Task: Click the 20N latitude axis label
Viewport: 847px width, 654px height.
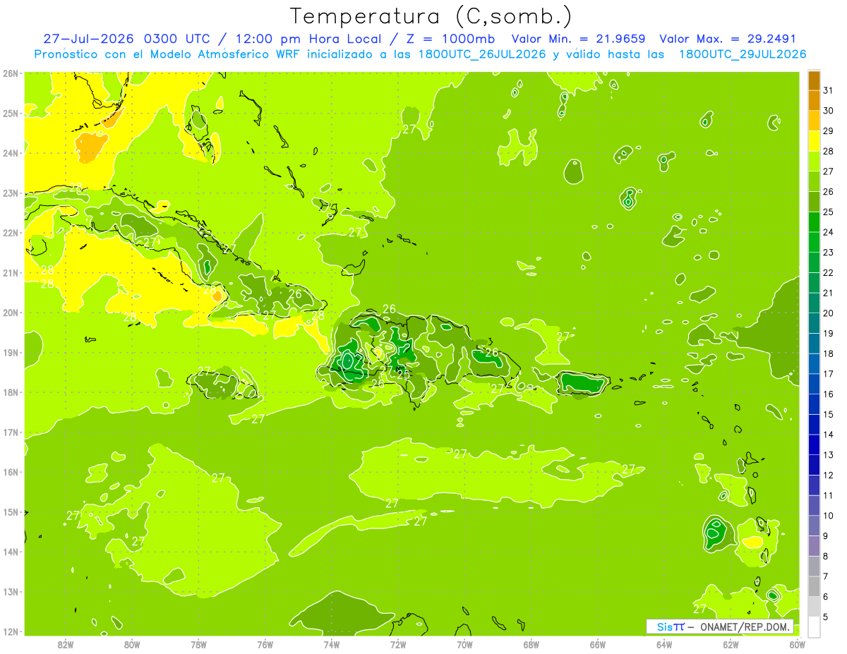Action: tap(10, 313)
